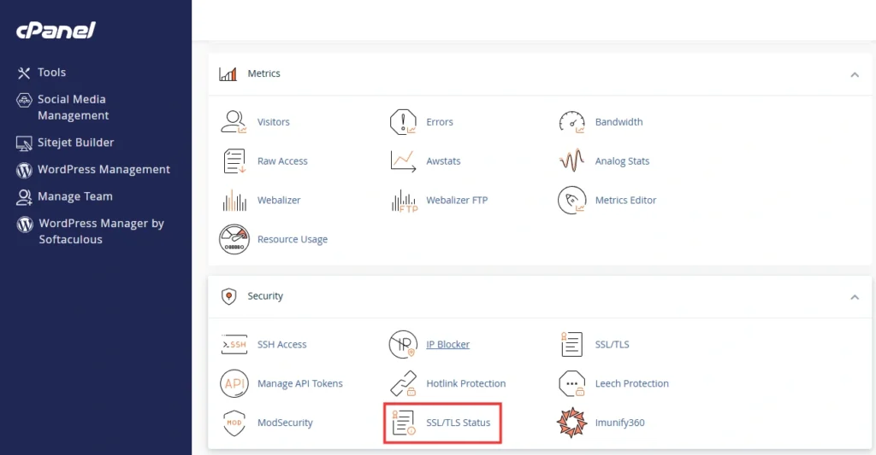This screenshot has width=876, height=455.
Task: Select Social Media Management in sidebar
Action: (74, 107)
